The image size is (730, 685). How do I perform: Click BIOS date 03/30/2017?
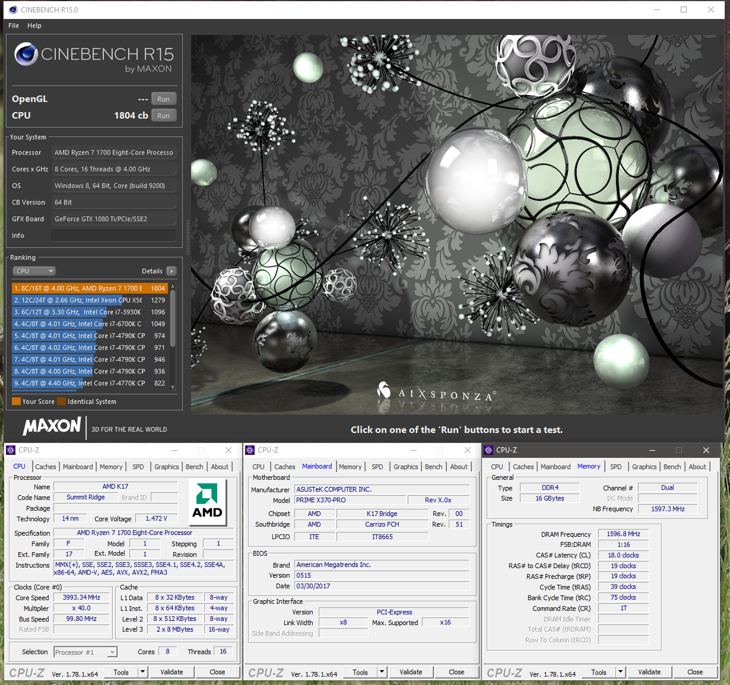(x=382, y=586)
